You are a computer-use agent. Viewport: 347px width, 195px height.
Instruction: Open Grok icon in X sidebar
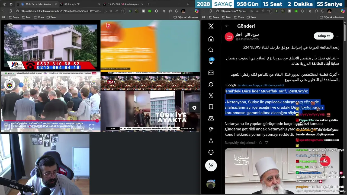(211, 84)
